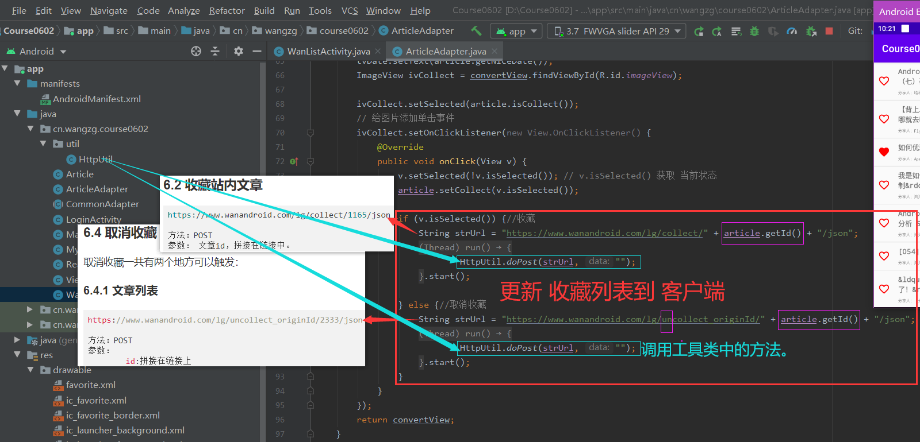This screenshot has height=442, width=920.
Task: Toggle the emulator heart icon beside '[054]'
Action: coord(884,256)
